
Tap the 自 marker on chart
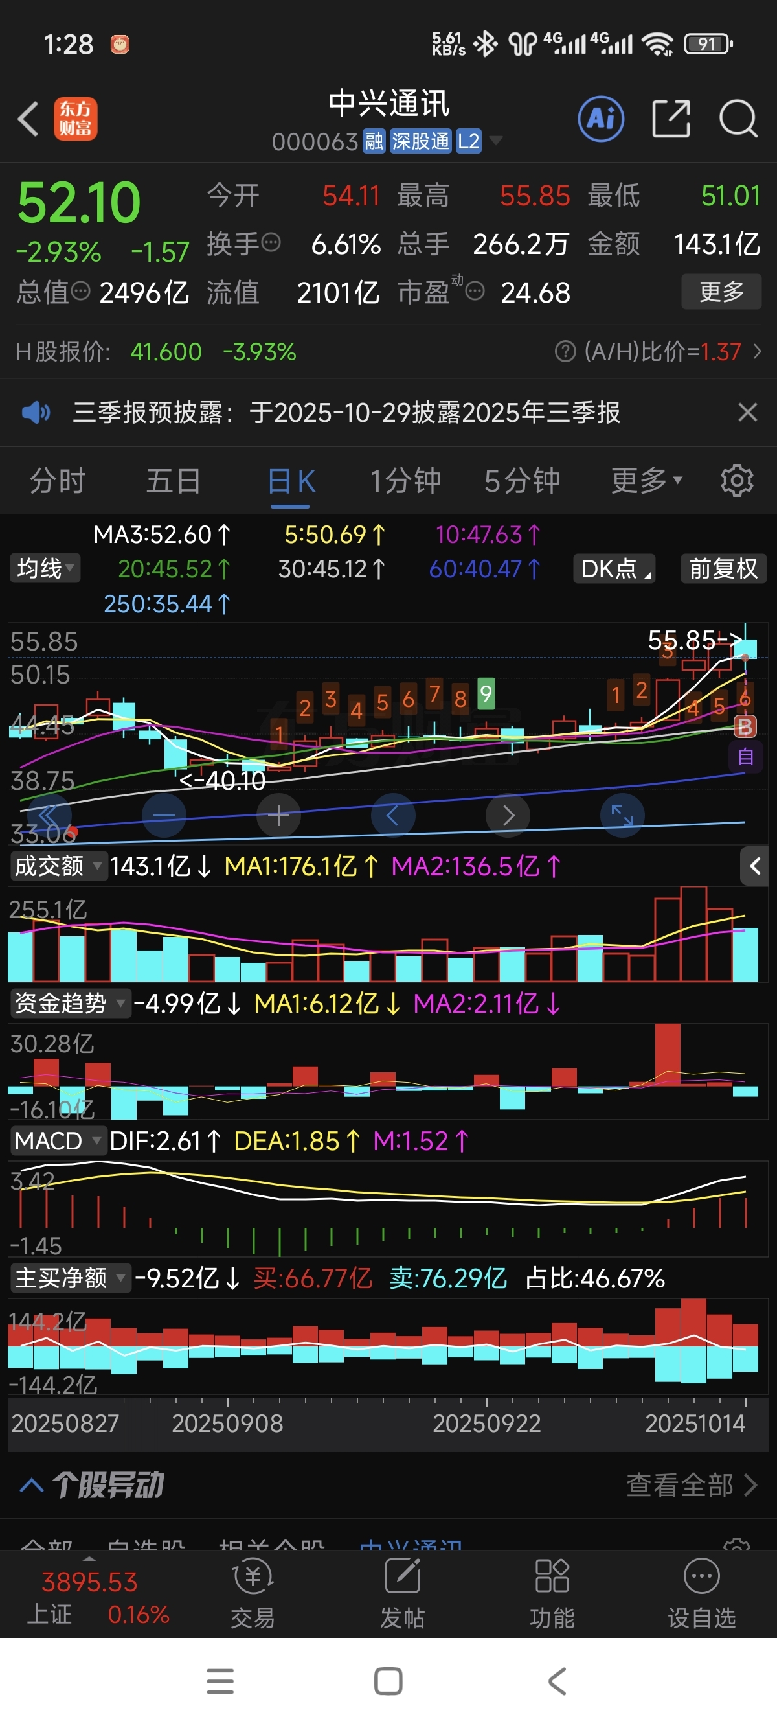[745, 757]
